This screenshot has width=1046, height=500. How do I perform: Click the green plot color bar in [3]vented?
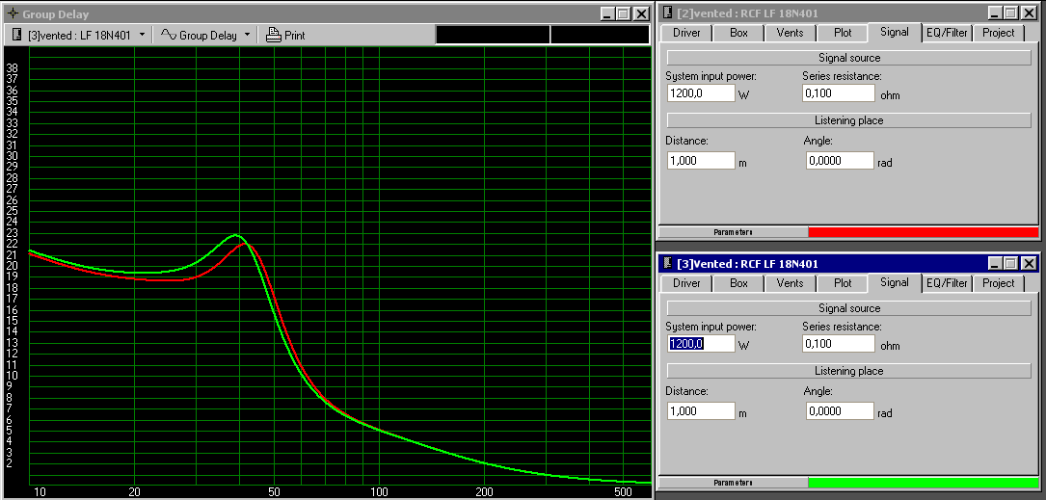[923, 482]
